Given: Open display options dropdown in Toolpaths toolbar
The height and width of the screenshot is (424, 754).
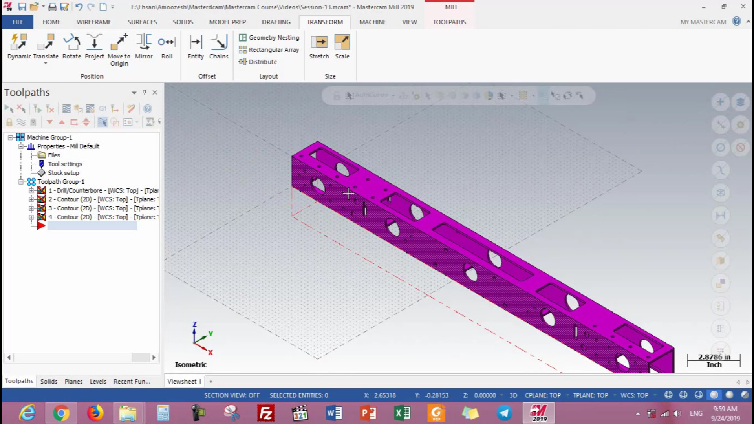Looking at the screenshot, I should point(137,122).
